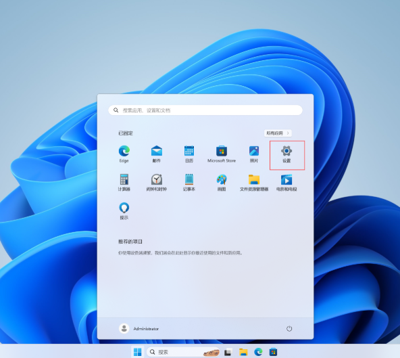The image size is (400, 358).
Task: Click the taskbar search box (搜索)
Action: (183, 352)
